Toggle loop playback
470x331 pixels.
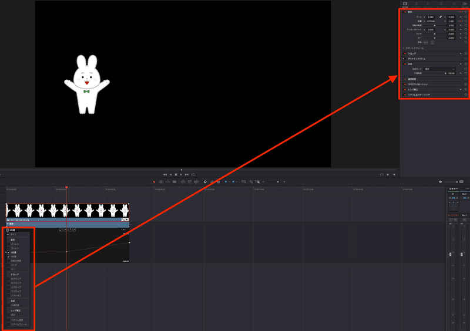tap(193, 174)
